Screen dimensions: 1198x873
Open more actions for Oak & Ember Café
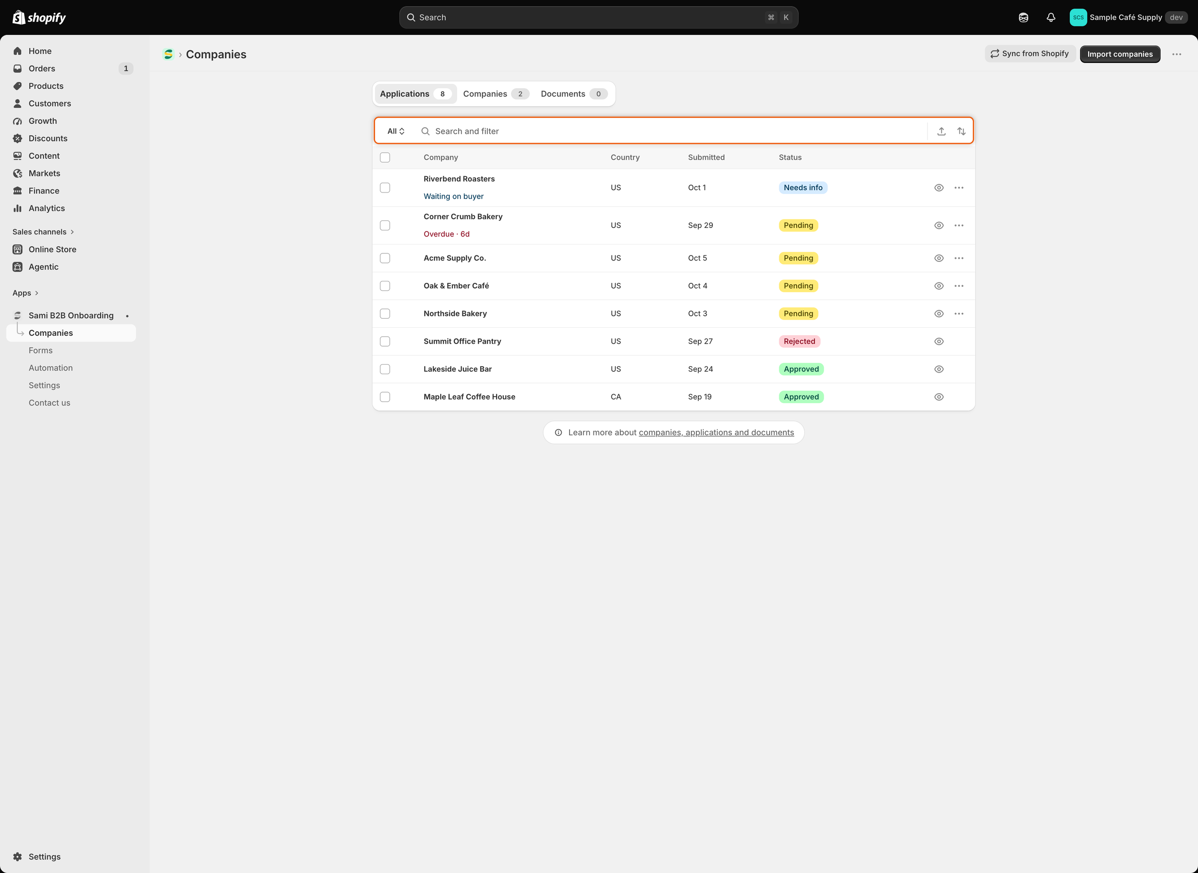point(959,286)
